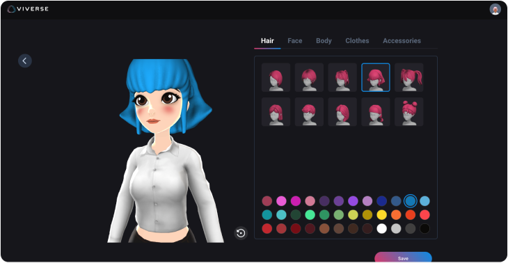
Task: Select the magenta hair color
Action: 296,201
